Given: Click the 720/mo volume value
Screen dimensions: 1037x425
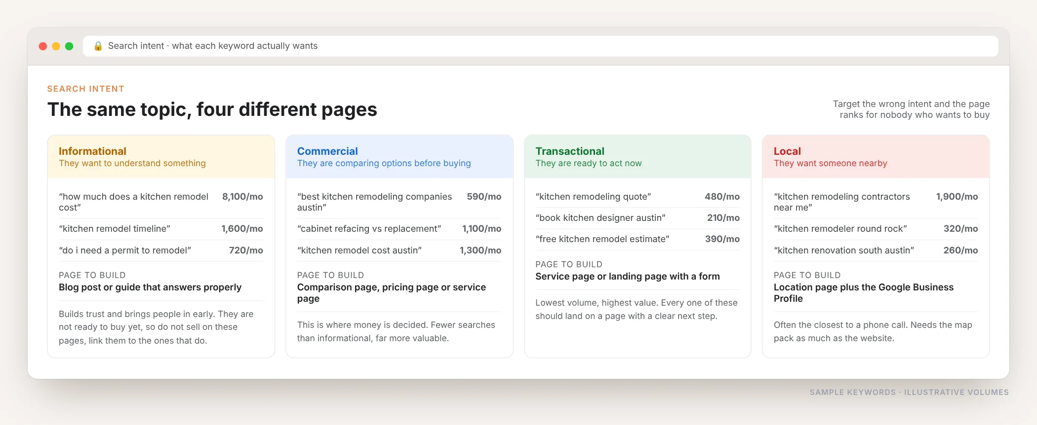Looking at the screenshot, I should click(246, 250).
